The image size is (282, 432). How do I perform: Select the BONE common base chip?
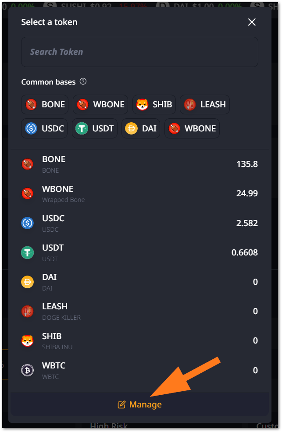tap(45, 105)
